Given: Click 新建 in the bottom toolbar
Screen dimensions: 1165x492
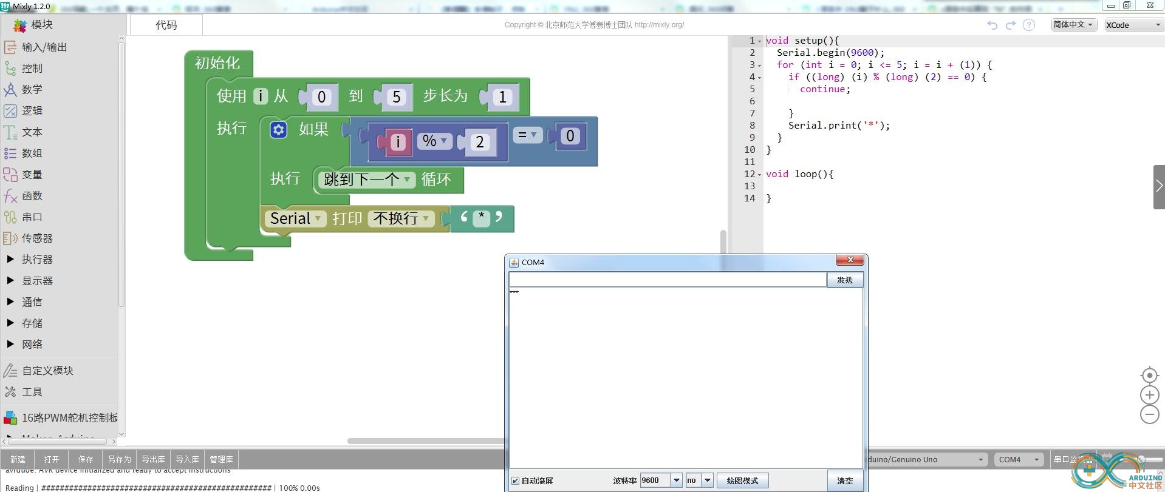Looking at the screenshot, I should pos(18,459).
